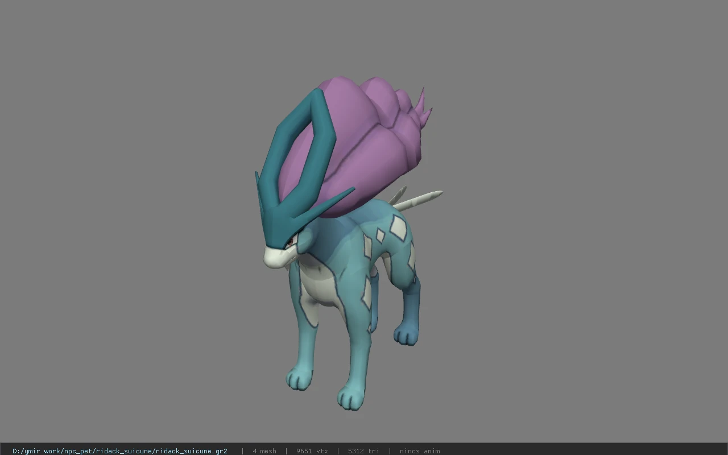Click the 'nincs anim' status text
The image size is (728, 455).
420,451
